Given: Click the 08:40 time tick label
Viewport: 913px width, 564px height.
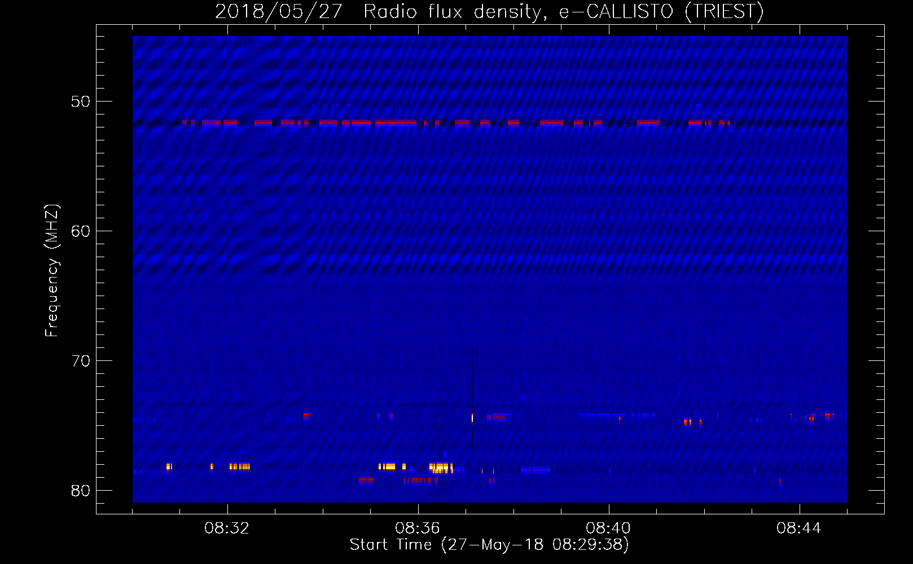Looking at the screenshot, I should [608, 528].
